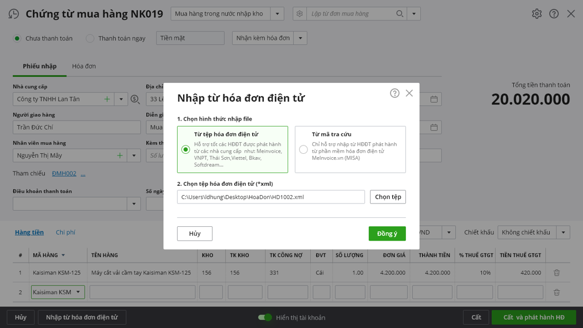
Task: Choose Từ tệp hóa đơn điện tử option
Action: pyautogui.click(x=232, y=149)
